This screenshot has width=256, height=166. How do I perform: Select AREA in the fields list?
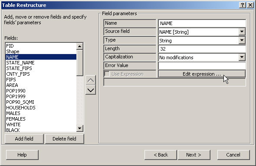(x=41, y=85)
